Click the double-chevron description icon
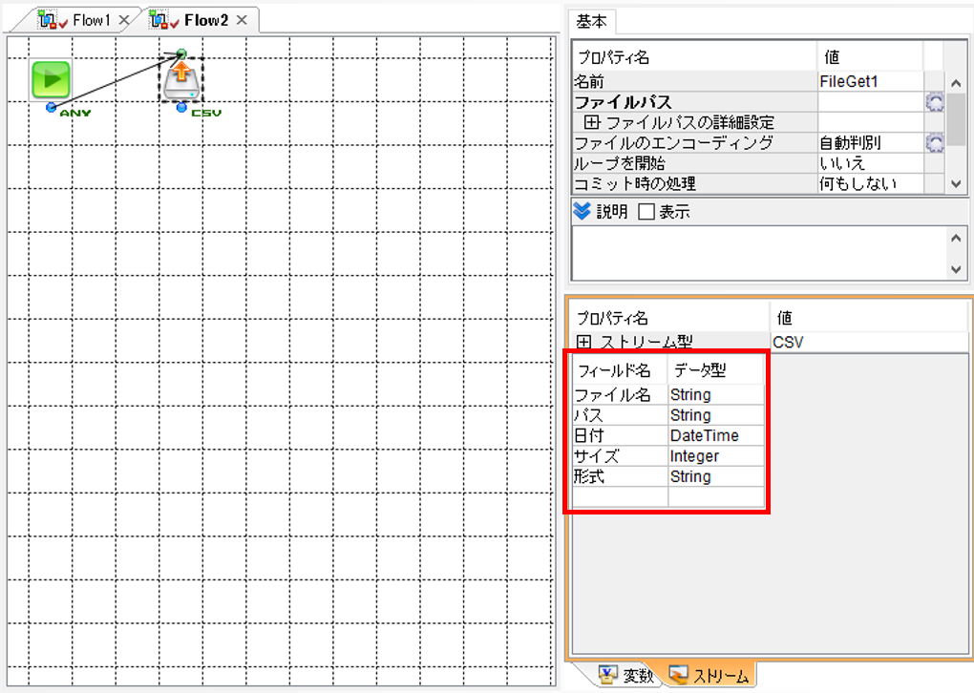 [582, 211]
